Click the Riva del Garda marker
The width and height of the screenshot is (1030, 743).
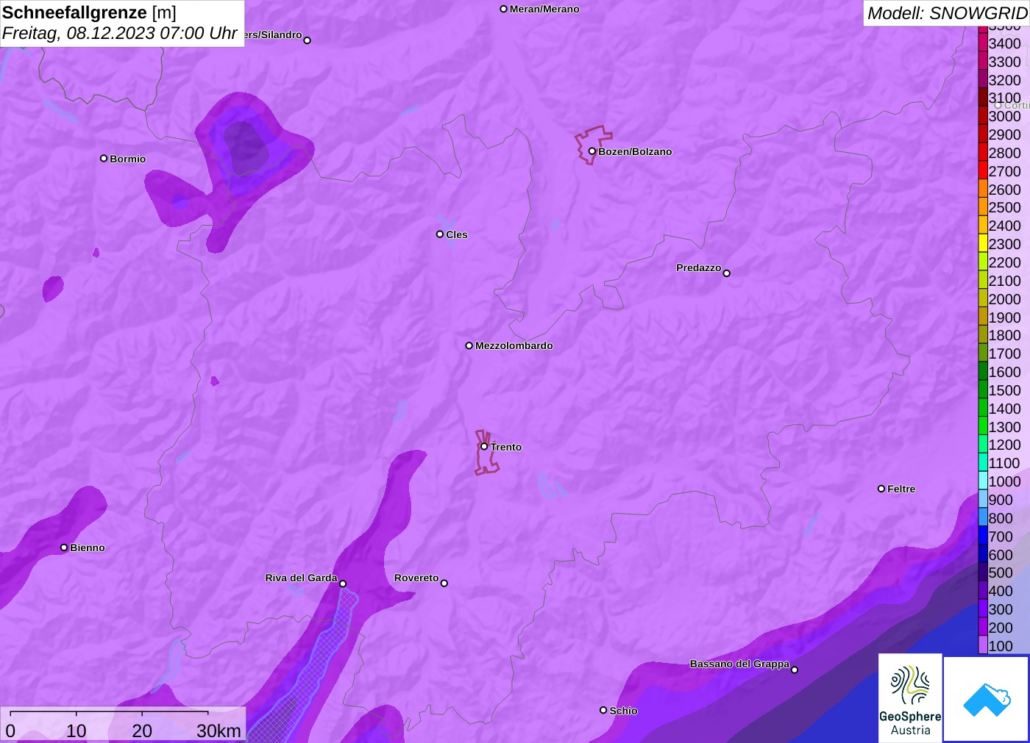tap(342, 584)
